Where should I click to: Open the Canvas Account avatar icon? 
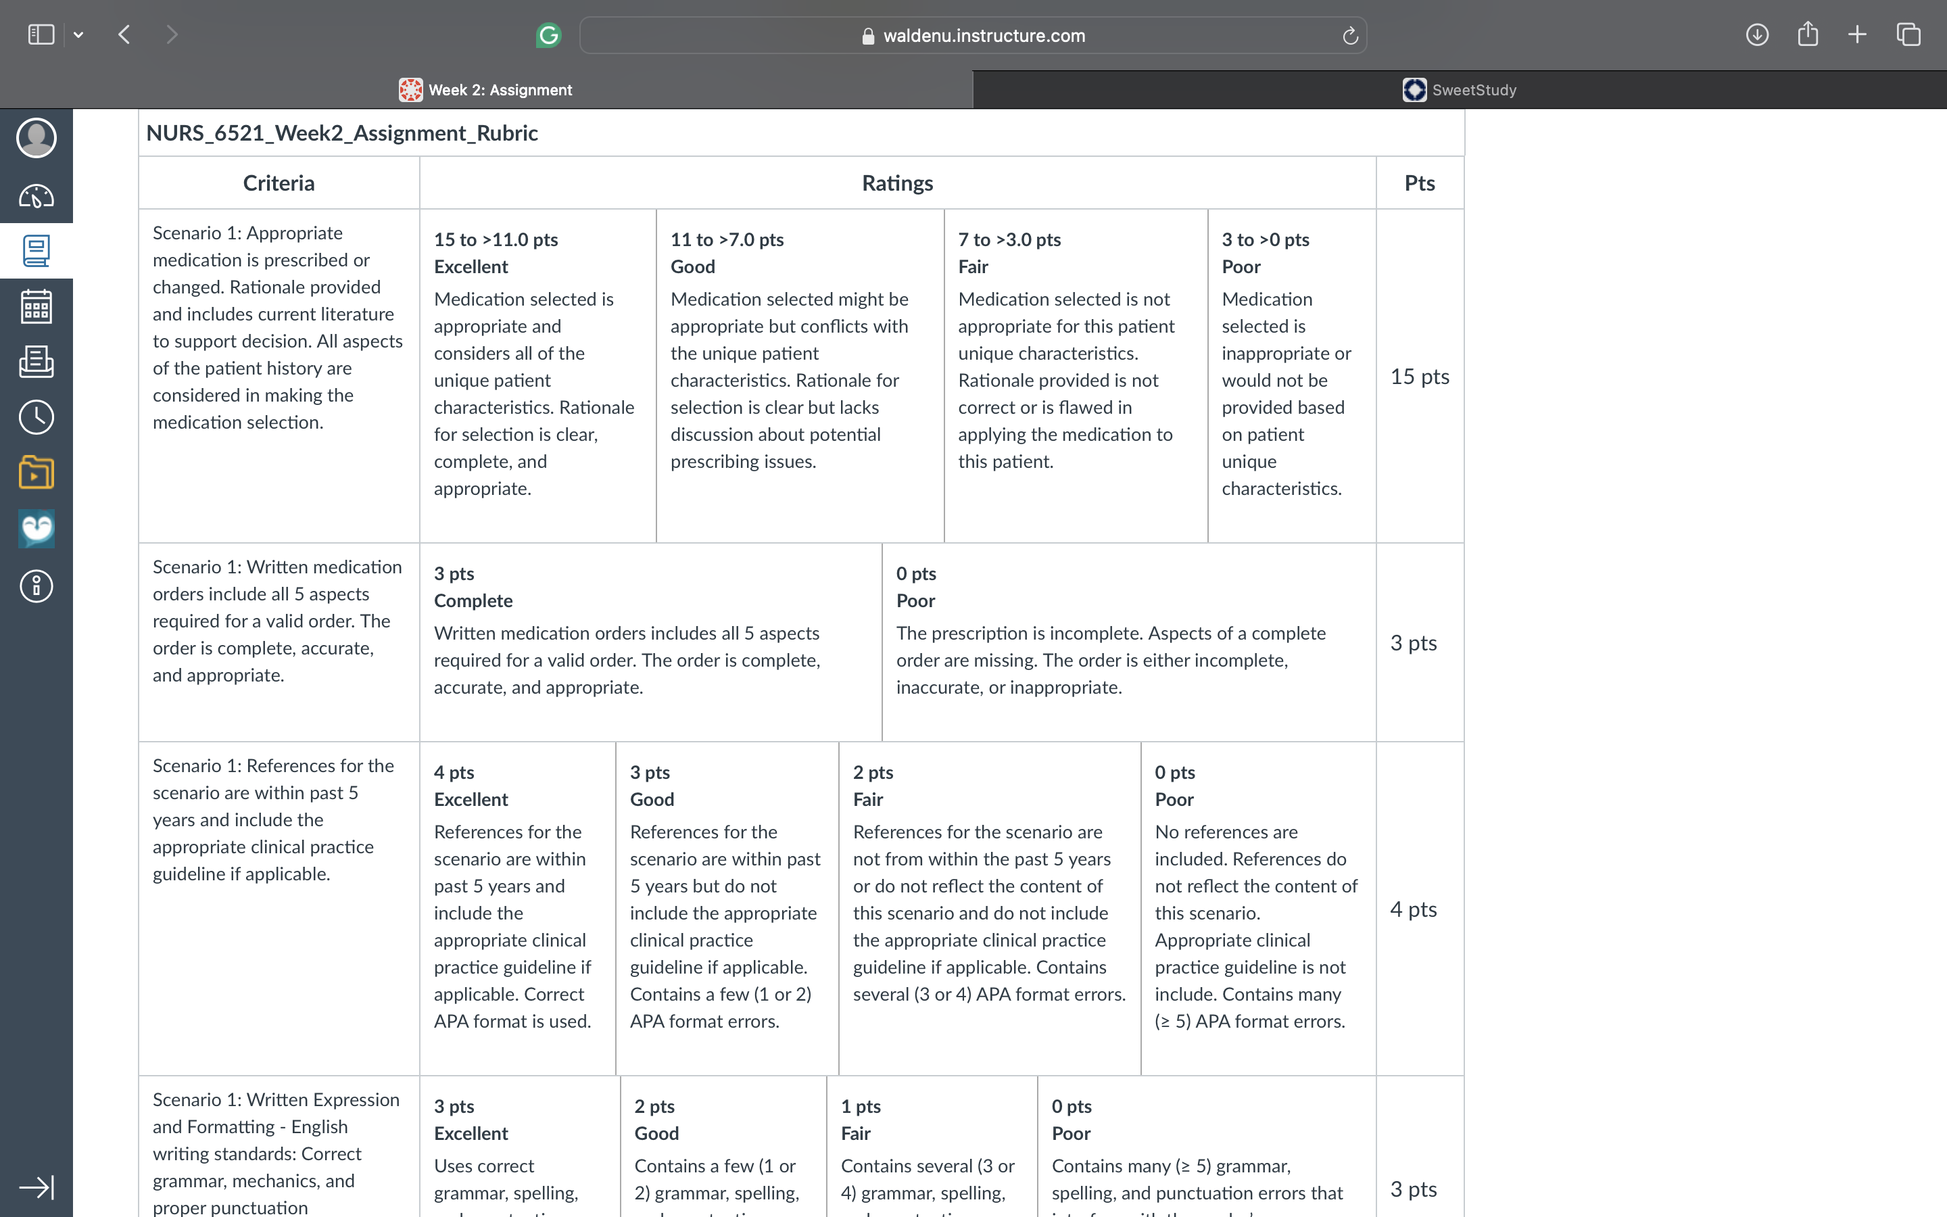[x=37, y=138]
